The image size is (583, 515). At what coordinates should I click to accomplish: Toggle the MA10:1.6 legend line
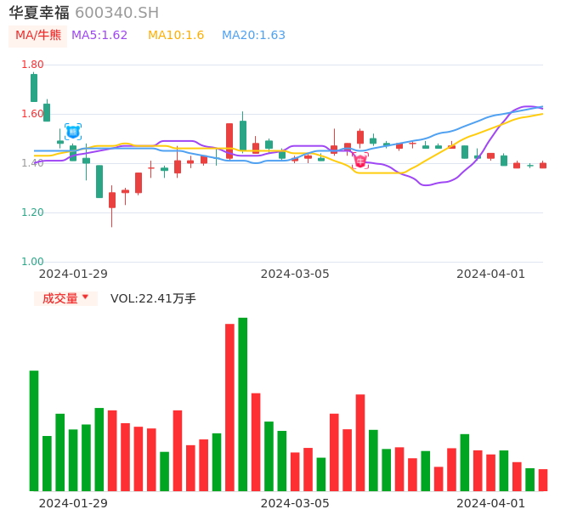[176, 36]
